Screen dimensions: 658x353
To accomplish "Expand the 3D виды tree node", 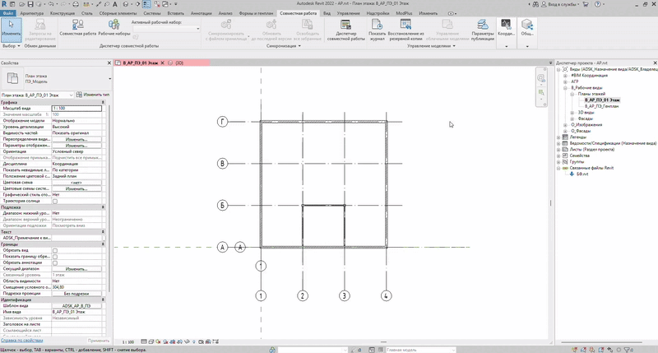I will click(x=572, y=113).
